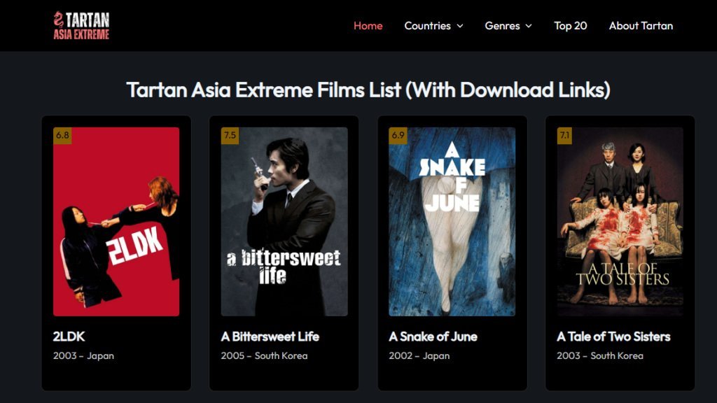The height and width of the screenshot is (403, 717).
Task: Open the About Tartan page
Action: (x=641, y=26)
